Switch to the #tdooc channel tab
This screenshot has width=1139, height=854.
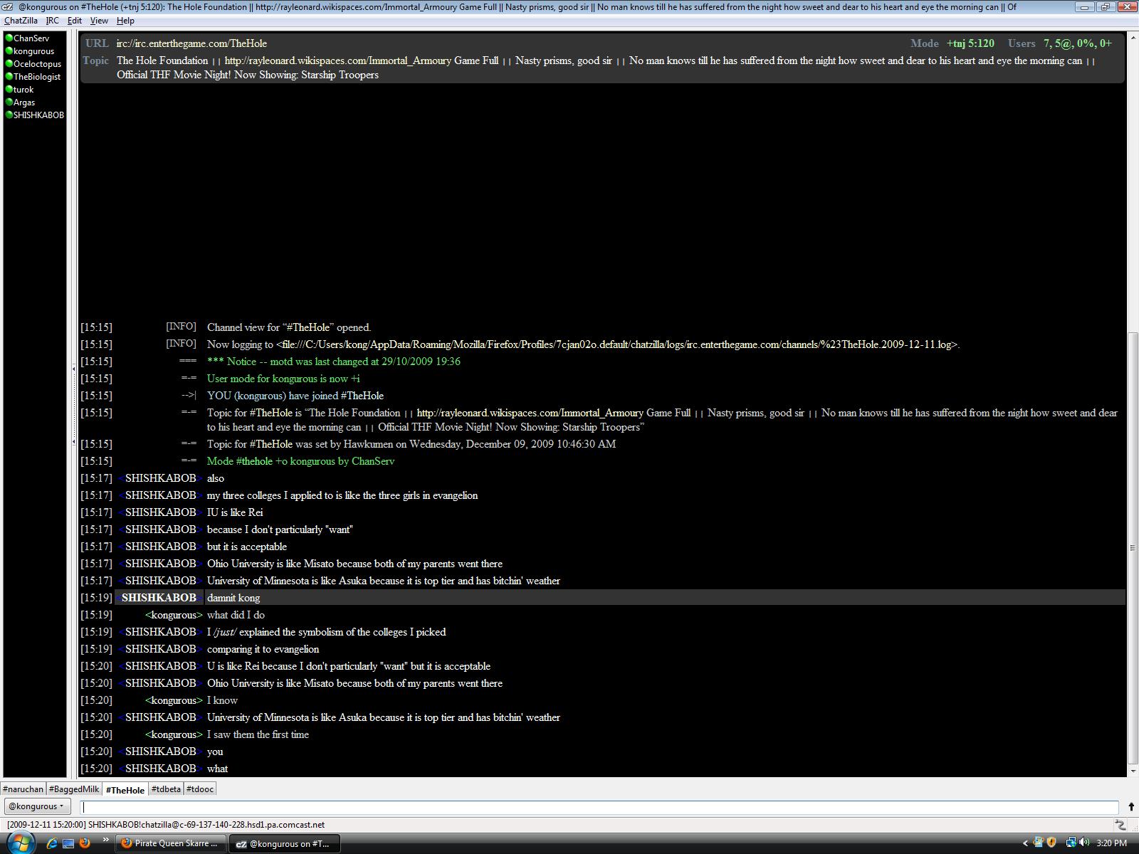(200, 789)
